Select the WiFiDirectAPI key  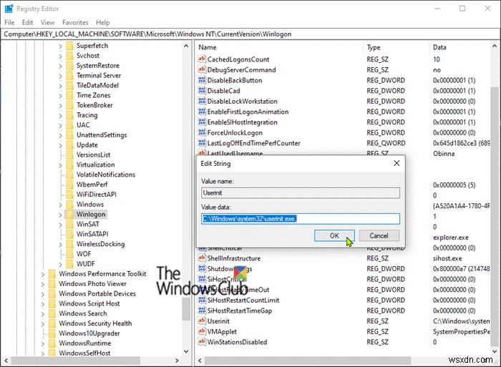point(96,194)
